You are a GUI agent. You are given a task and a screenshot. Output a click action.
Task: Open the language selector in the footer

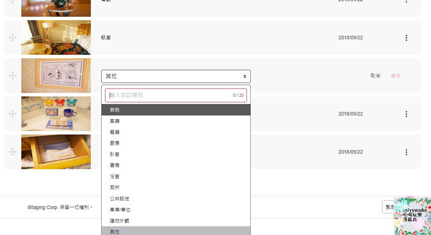(x=388, y=207)
